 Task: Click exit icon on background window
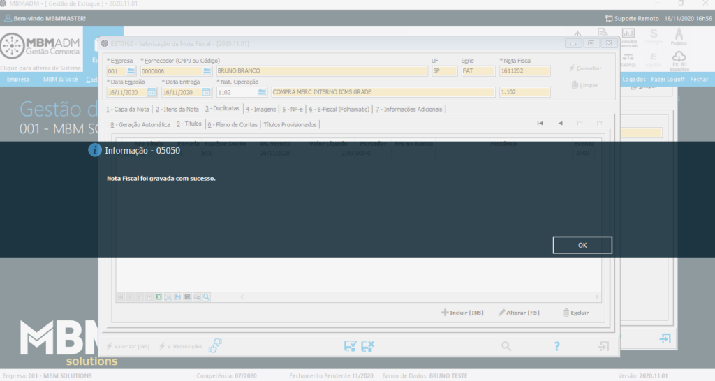(x=665, y=338)
